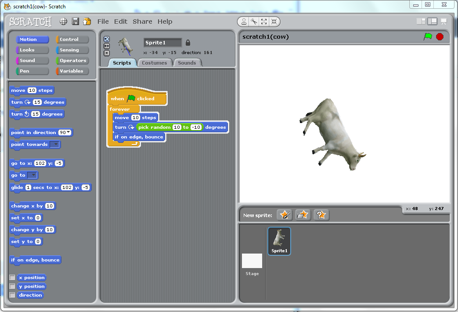This screenshot has width=458, height=312.
Task: Select the Control block category
Action: pyautogui.click(x=72, y=39)
